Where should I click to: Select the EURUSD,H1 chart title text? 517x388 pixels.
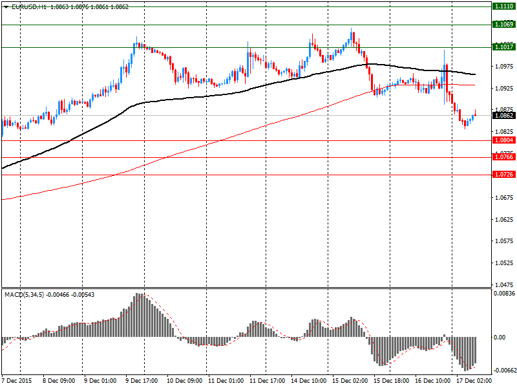[x=28, y=7]
